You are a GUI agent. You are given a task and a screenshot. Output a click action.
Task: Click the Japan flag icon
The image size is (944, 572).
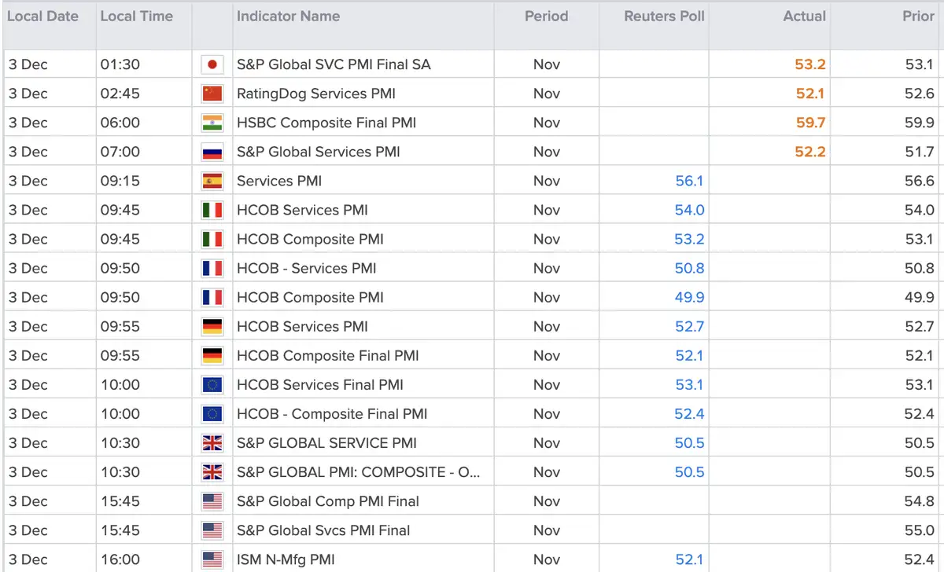(212, 64)
